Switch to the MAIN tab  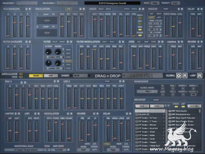click(x=36, y=76)
